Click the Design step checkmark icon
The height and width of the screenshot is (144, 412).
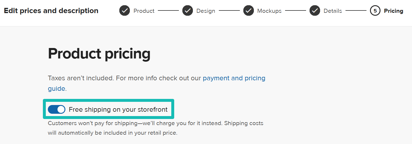[188, 11]
